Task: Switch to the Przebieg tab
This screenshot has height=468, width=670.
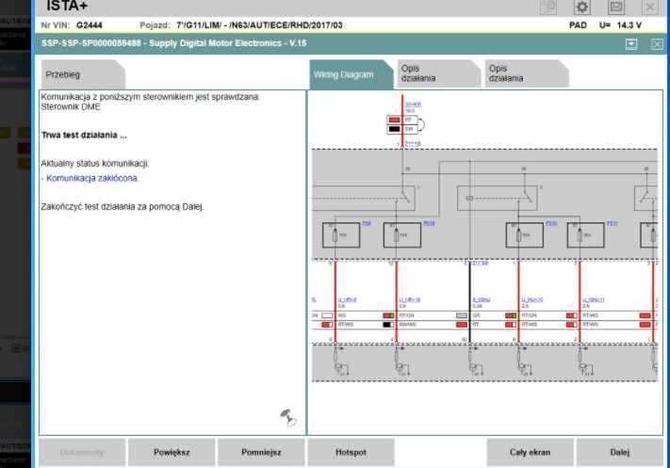Action: [x=81, y=74]
